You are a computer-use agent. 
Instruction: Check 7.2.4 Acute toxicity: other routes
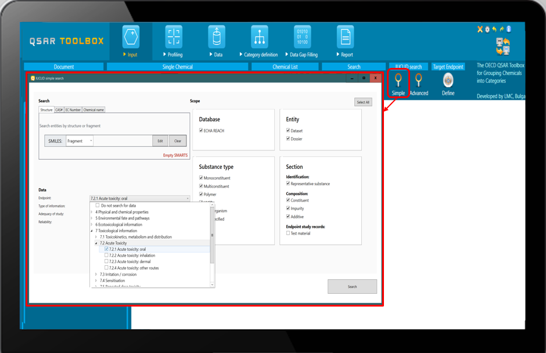point(106,267)
